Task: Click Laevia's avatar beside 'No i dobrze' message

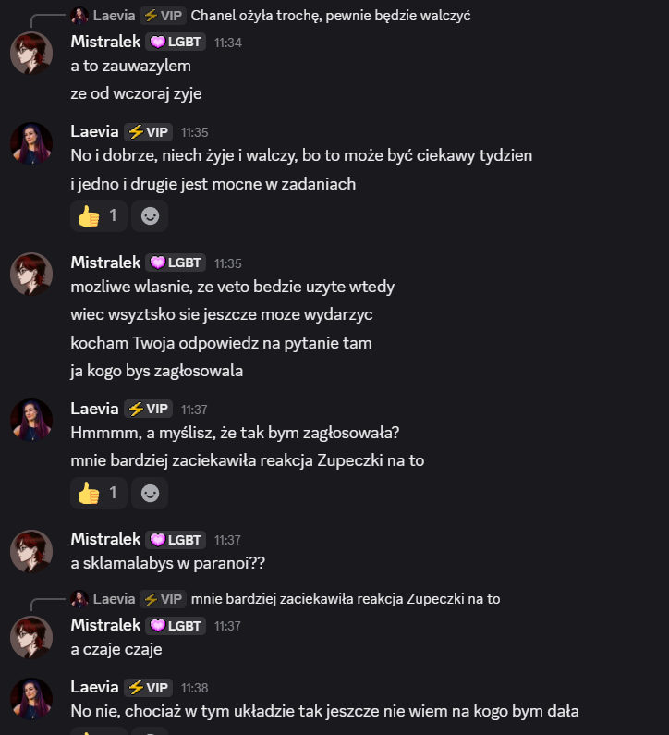Action: pos(31,143)
